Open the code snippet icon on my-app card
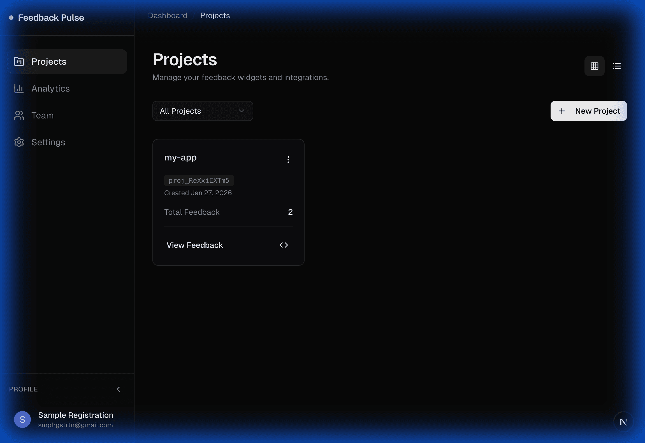This screenshot has width=645, height=443. tap(284, 245)
